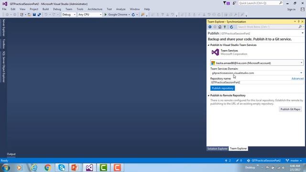Open the SQL Server Object Explorer side tab
The height and width of the screenshot is (172, 306).
[3, 67]
